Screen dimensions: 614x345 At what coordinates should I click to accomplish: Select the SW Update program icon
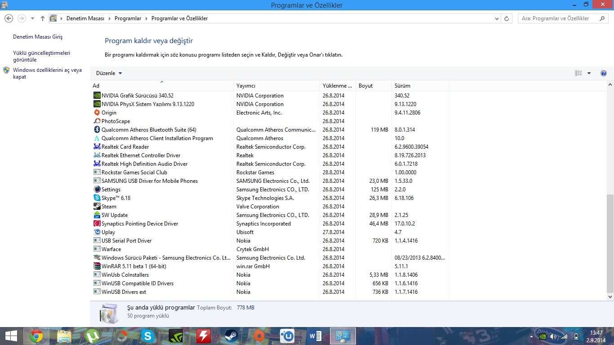coord(97,215)
